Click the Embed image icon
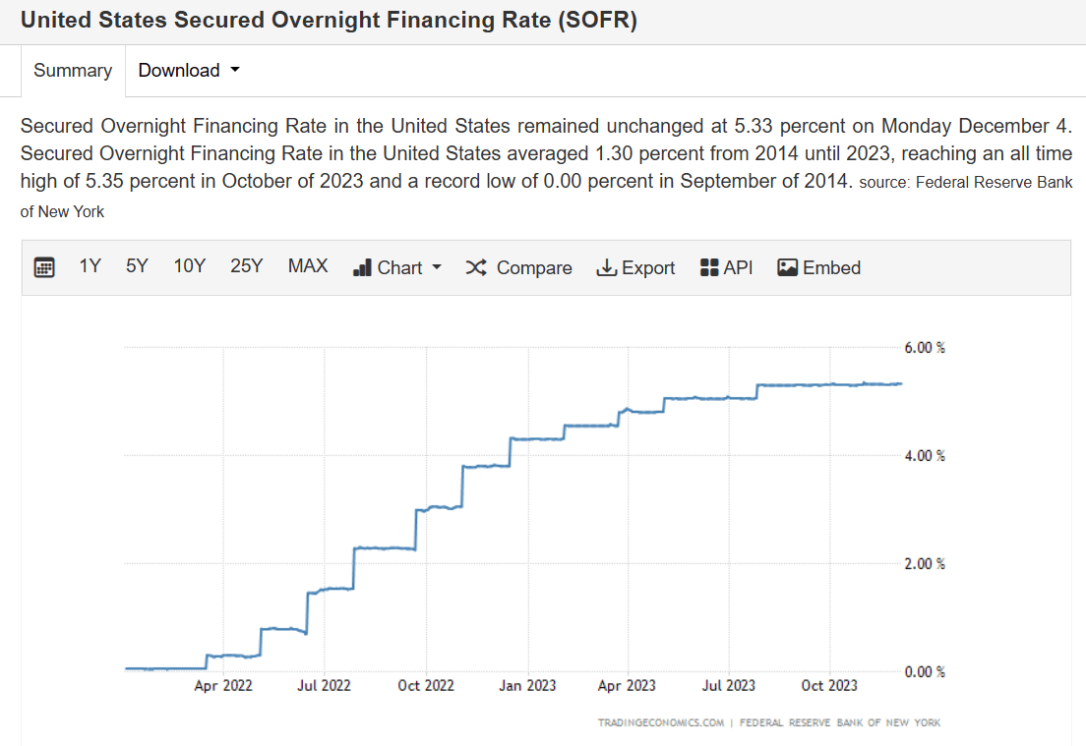The height and width of the screenshot is (746, 1086). pyautogui.click(x=786, y=266)
